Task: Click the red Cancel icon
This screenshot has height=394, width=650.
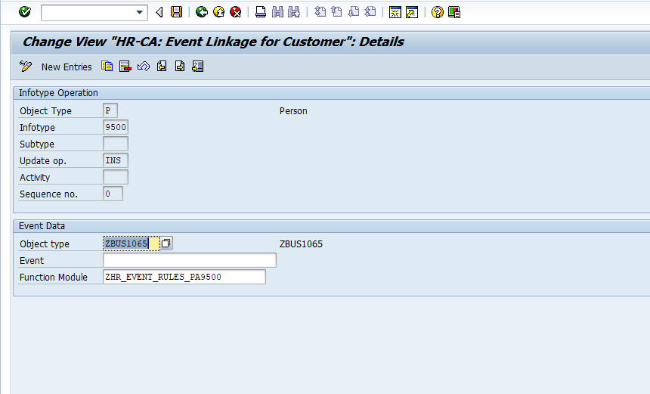Action: (236, 12)
